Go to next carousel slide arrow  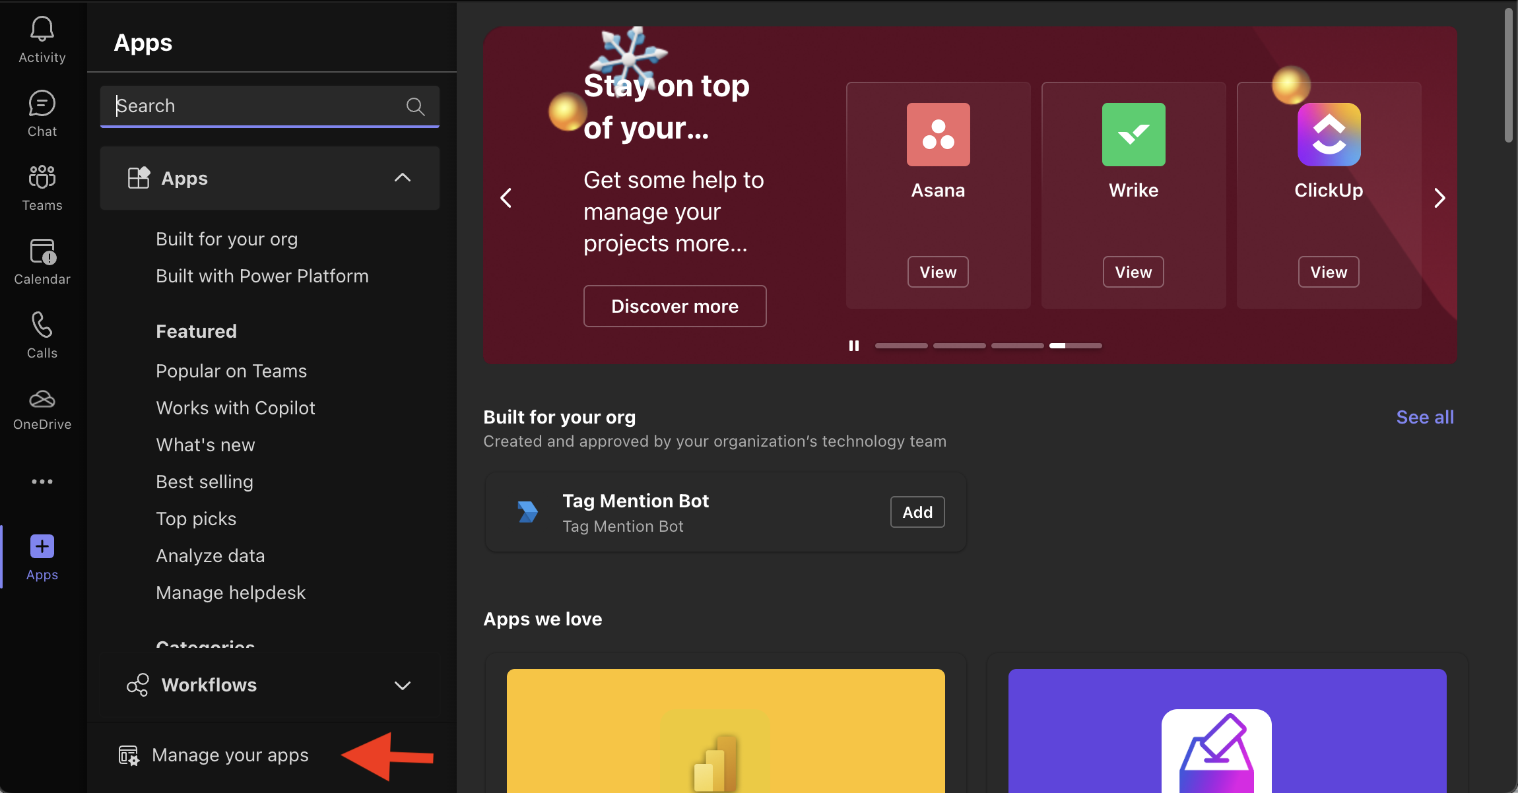click(x=1439, y=198)
